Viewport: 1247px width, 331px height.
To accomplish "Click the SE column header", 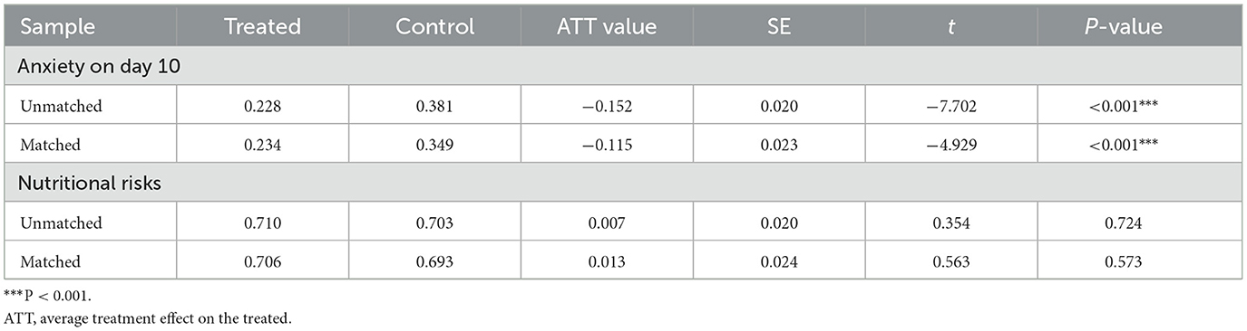I will 777,26.
